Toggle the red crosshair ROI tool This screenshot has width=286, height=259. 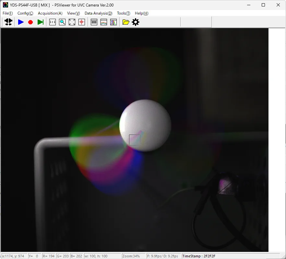(82, 22)
